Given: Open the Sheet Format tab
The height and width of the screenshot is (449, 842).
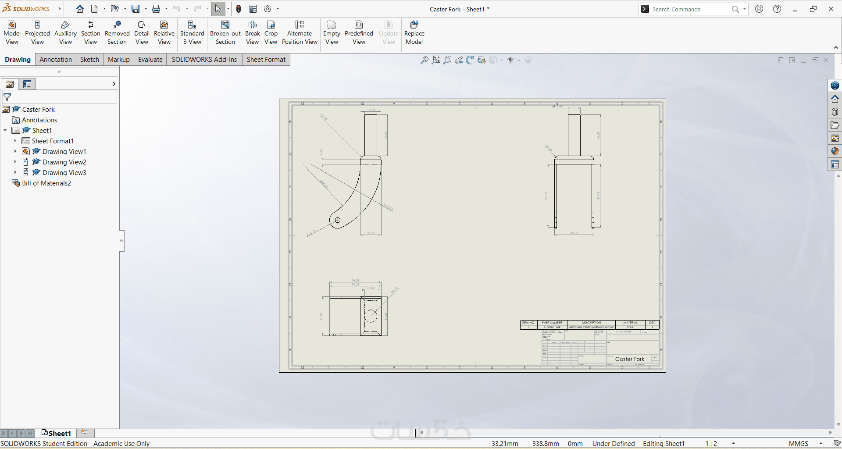Looking at the screenshot, I should (x=266, y=60).
